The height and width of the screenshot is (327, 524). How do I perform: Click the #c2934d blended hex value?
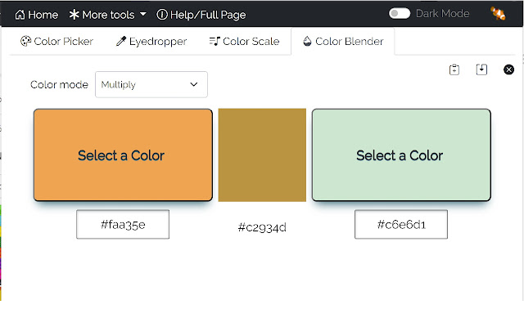tap(262, 227)
